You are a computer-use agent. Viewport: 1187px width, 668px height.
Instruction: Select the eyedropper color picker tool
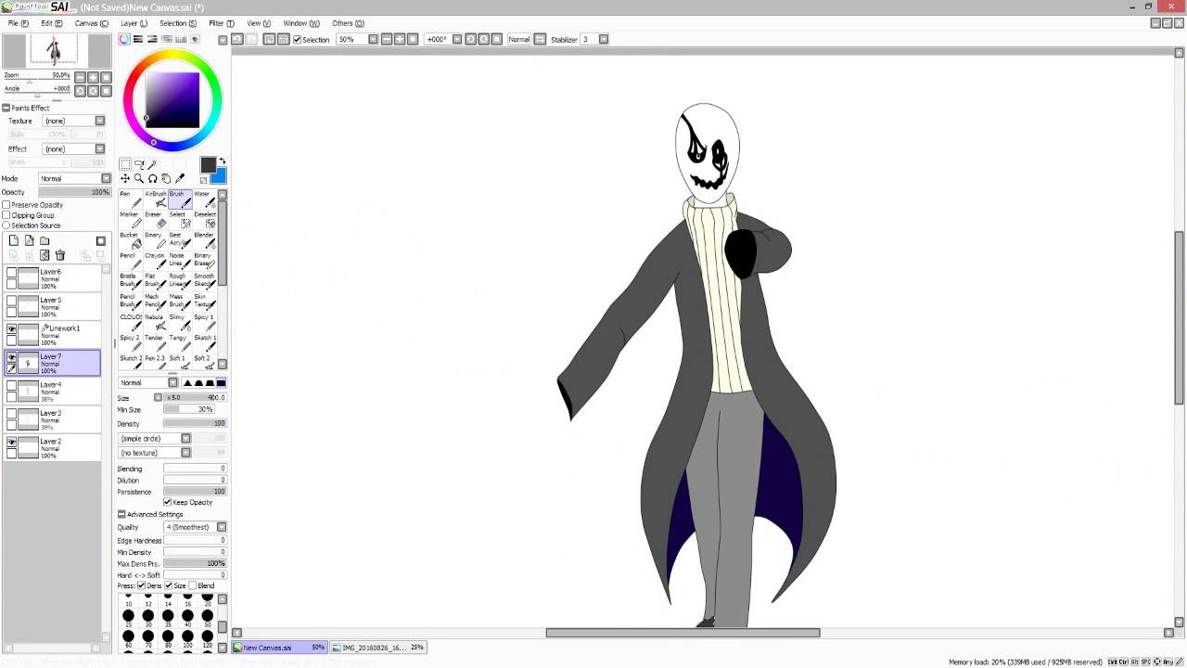[x=180, y=178]
